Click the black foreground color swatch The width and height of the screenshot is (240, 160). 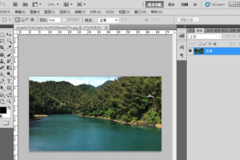point(3,110)
